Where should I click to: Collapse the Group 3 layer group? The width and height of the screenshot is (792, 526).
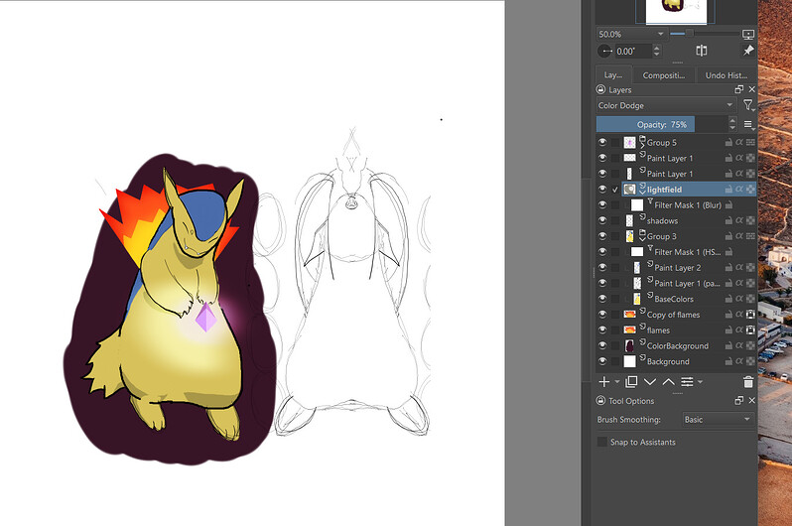642,238
